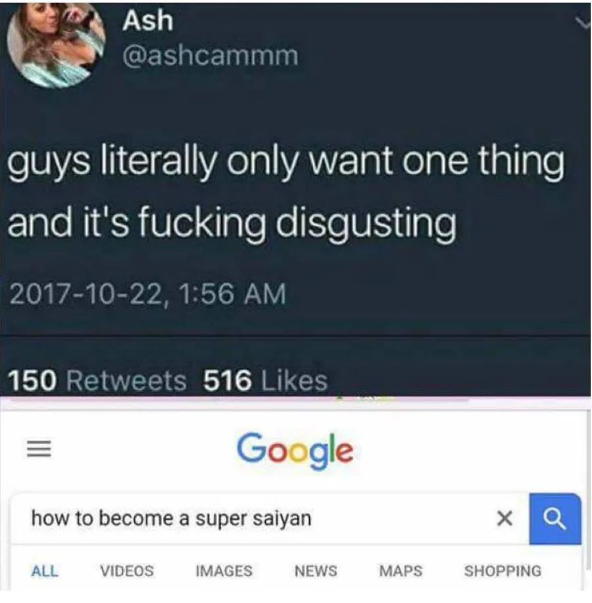Expand the tweet options chevron
The width and height of the screenshot is (592, 603).
tap(583, 24)
